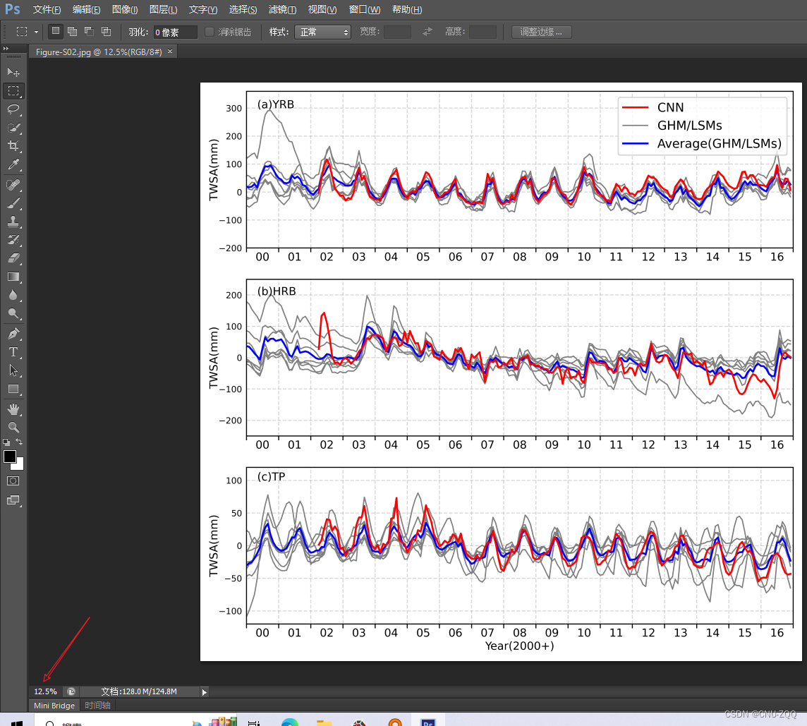Viewport: 807px width, 726px height.
Task: Select the Zoom magnifier tool
Action: tap(13, 428)
